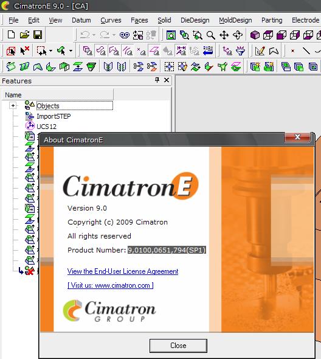Click the highlighted product number 9,0100,0651,794(SP1)

tap(167, 250)
